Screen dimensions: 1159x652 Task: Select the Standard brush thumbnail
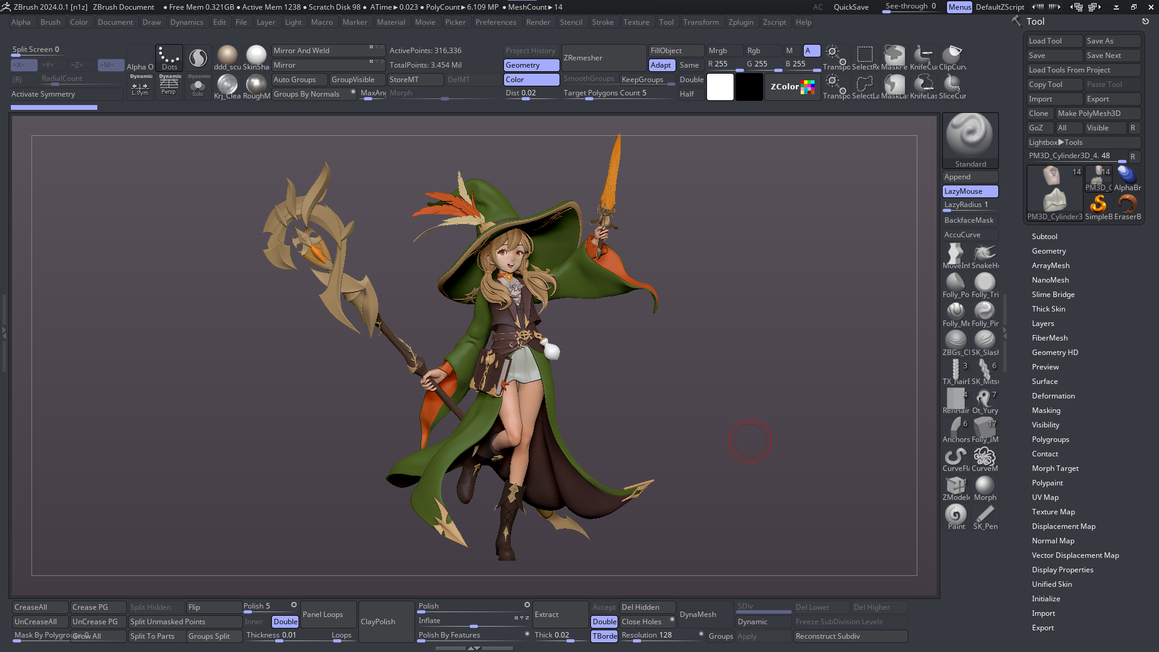(969, 136)
